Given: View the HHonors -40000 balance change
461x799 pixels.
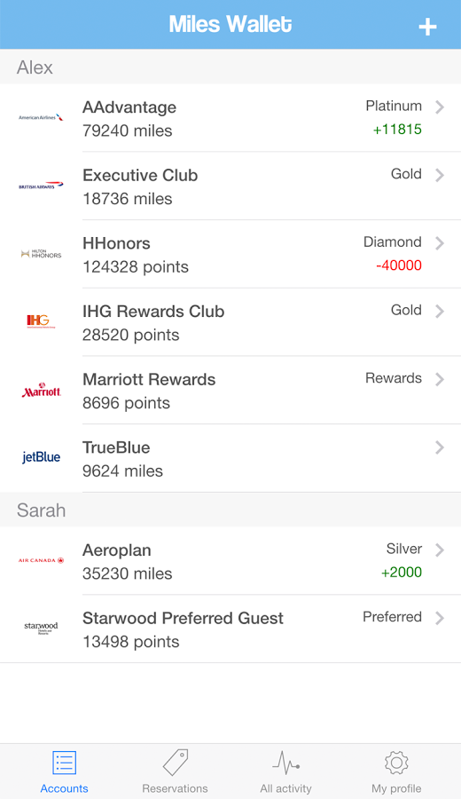Looking at the screenshot, I should pyautogui.click(x=399, y=265).
